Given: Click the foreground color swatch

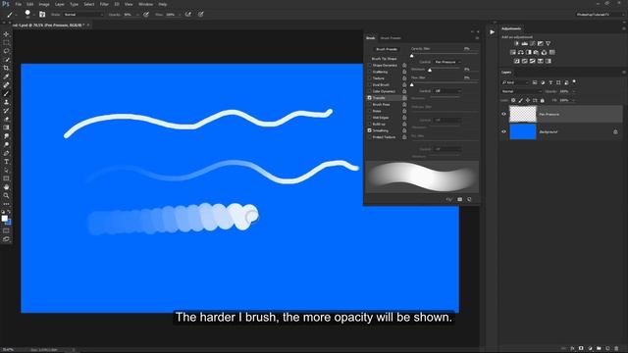Looking at the screenshot, I should (x=4, y=219).
